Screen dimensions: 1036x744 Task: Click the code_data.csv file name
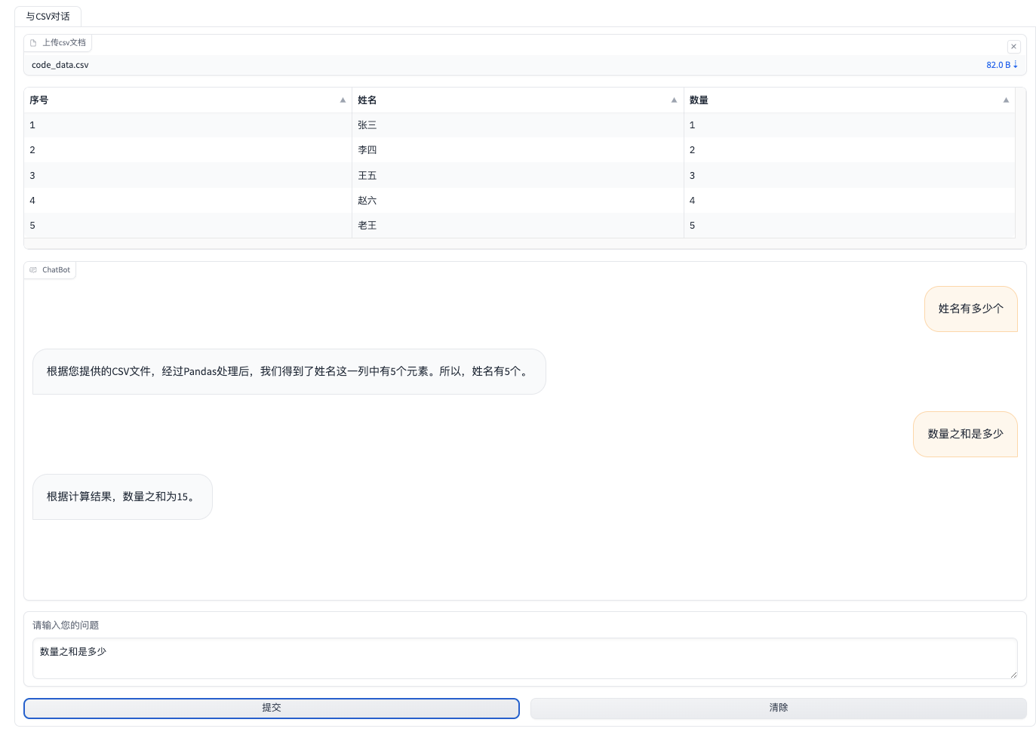coord(60,65)
